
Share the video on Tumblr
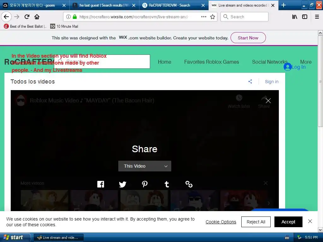(167, 184)
